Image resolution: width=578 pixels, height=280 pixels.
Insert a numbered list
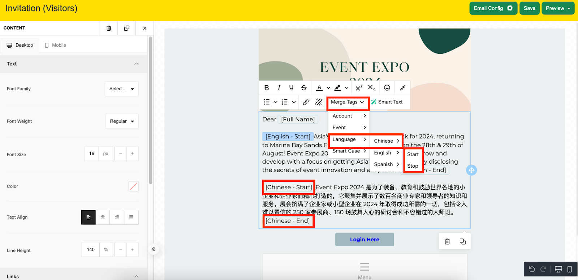coord(285,102)
